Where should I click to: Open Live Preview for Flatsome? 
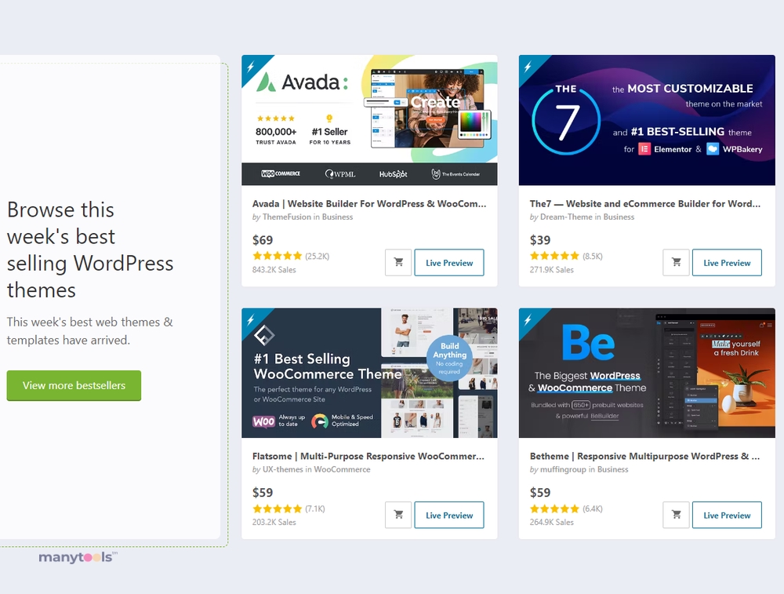click(x=449, y=515)
